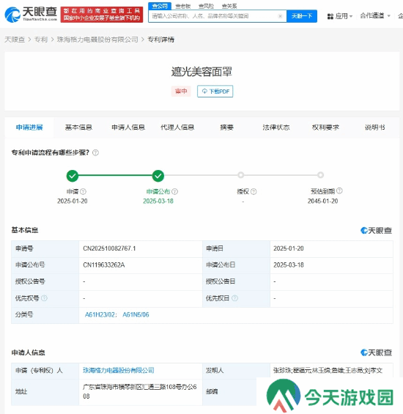This screenshot has height=414, width=403.
Task: Click the 天眼一下 search button
Action: 302,16
